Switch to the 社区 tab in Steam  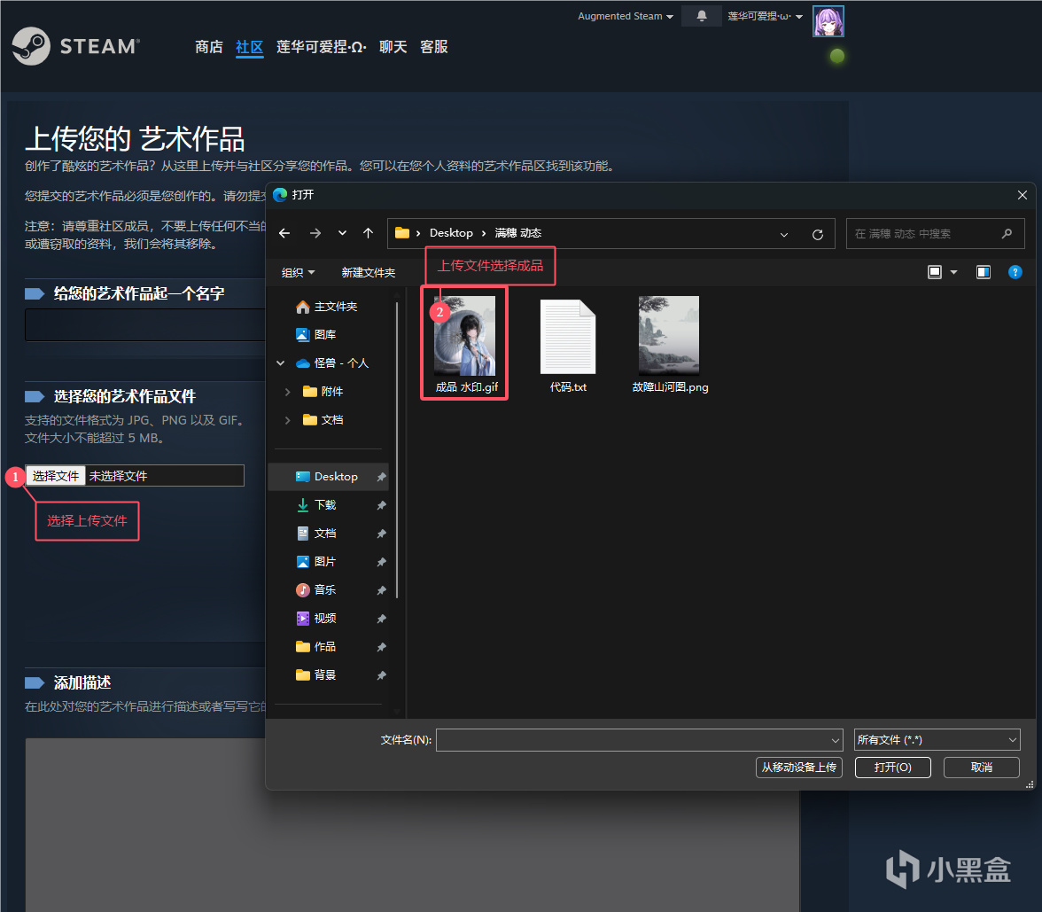pos(249,46)
